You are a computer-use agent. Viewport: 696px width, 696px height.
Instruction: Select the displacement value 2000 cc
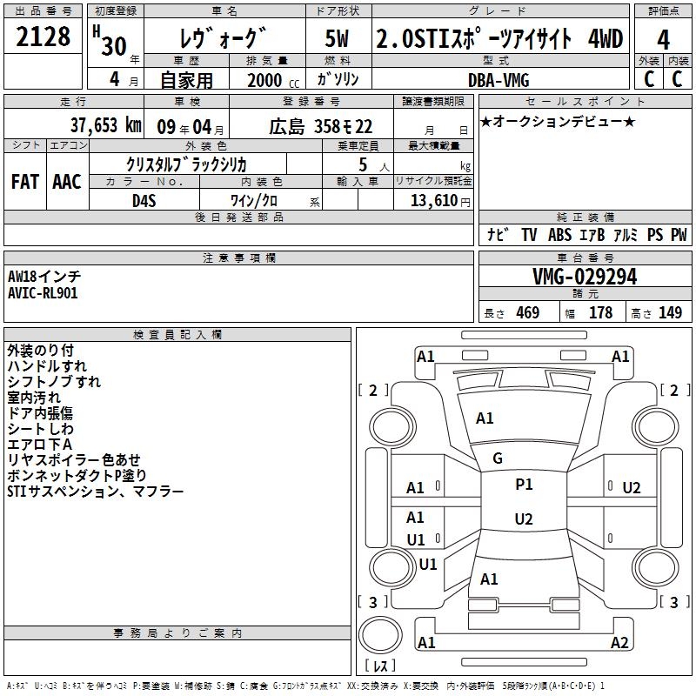point(273,80)
